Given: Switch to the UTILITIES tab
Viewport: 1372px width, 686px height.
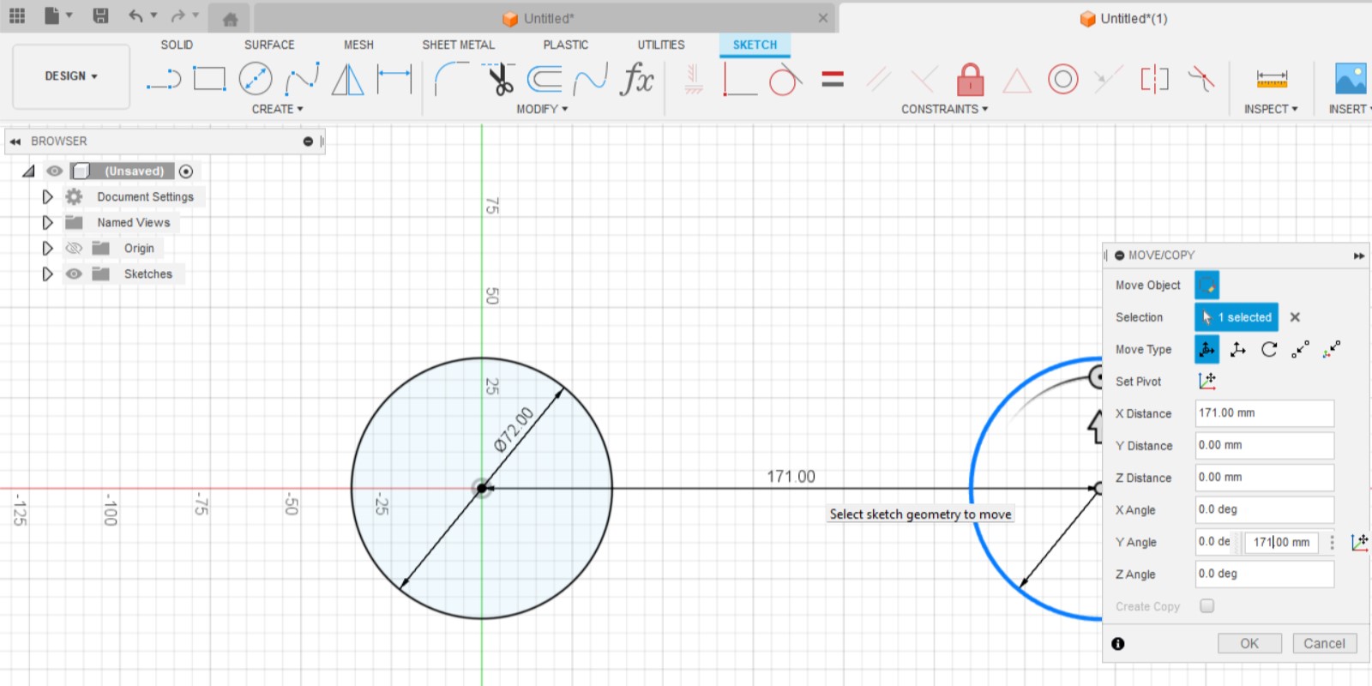Looking at the screenshot, I should (661, 45).
